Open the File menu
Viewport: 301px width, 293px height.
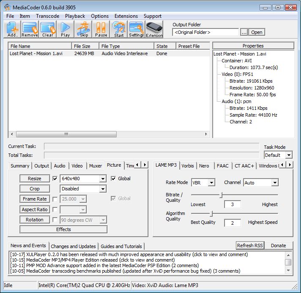coord(10,16)
